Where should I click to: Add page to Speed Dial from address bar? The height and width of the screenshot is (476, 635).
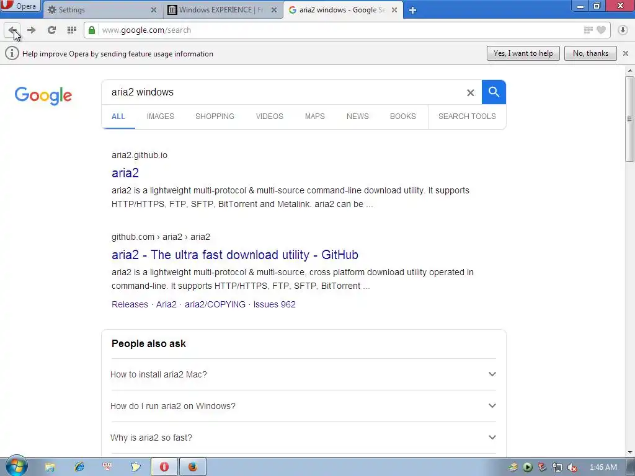[588, 30]
